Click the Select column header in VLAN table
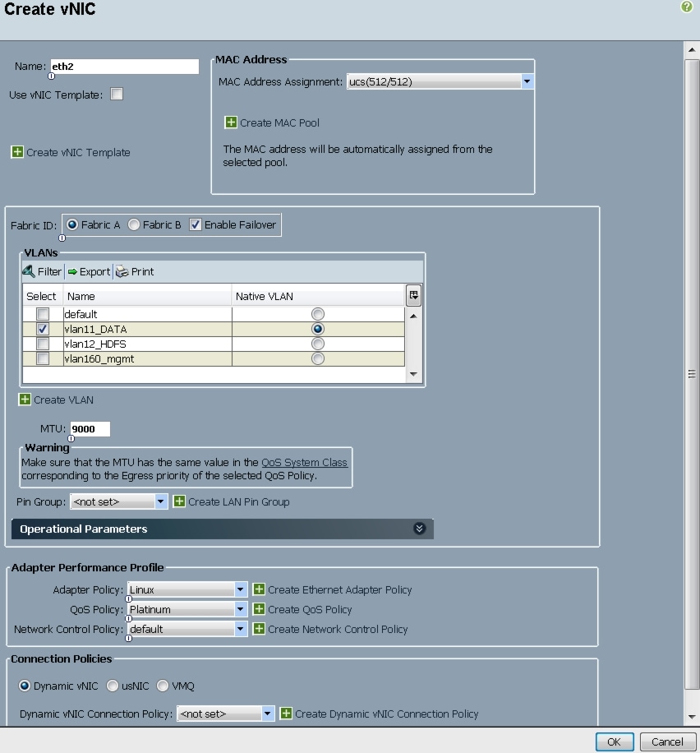The height and width of the screenshot is (753, 700). pyautogui.click(x=42, y=296)
